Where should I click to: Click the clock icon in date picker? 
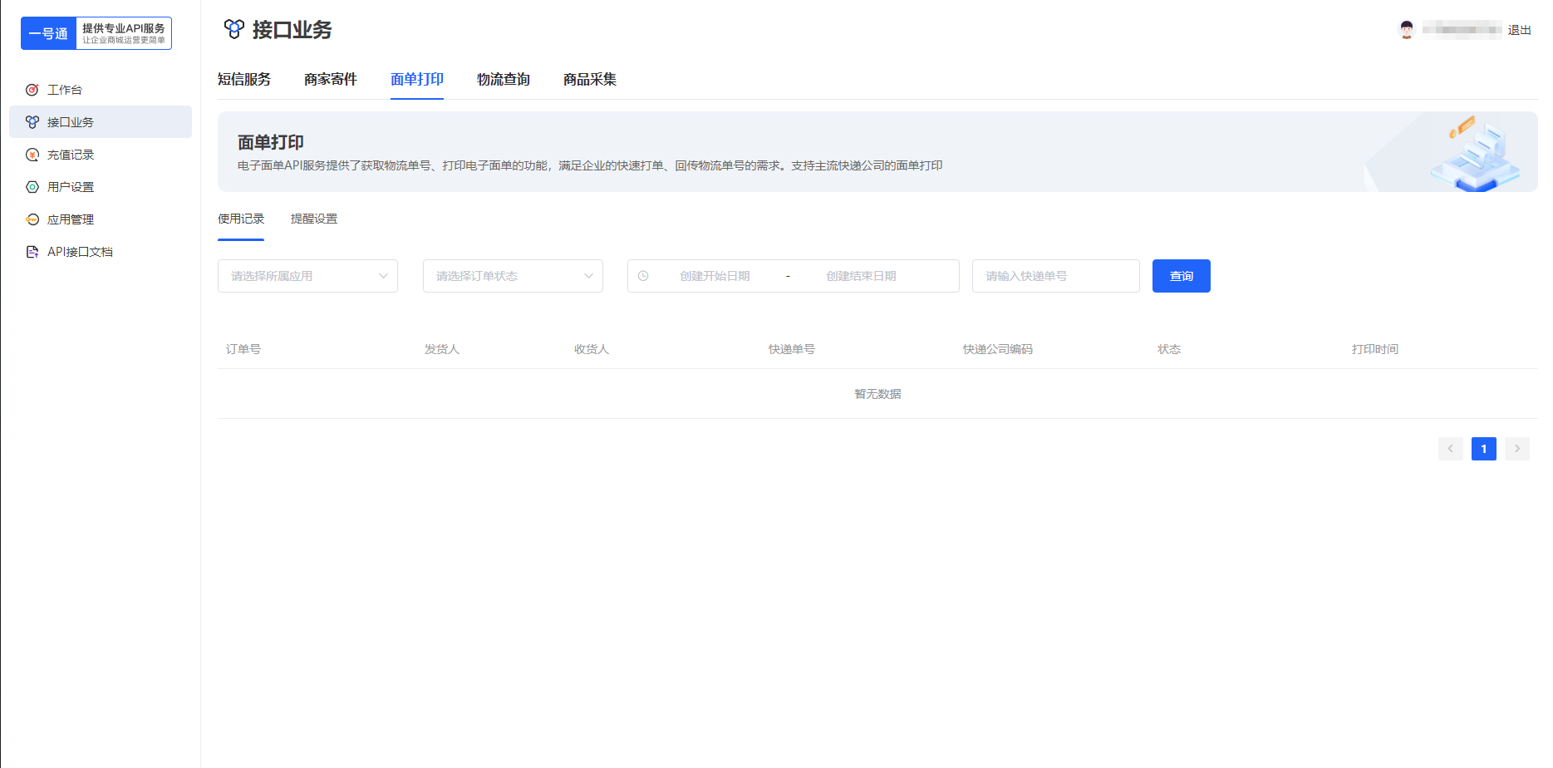(643, 276)
